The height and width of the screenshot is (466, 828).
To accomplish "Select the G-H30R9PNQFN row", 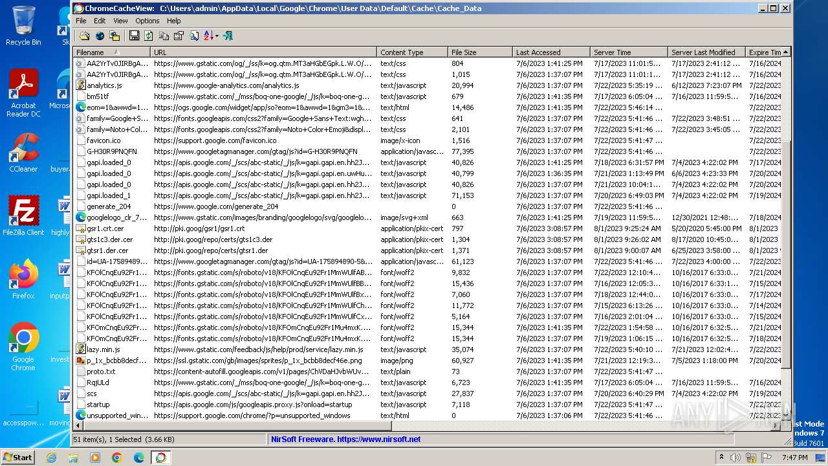I will (428, 151).
